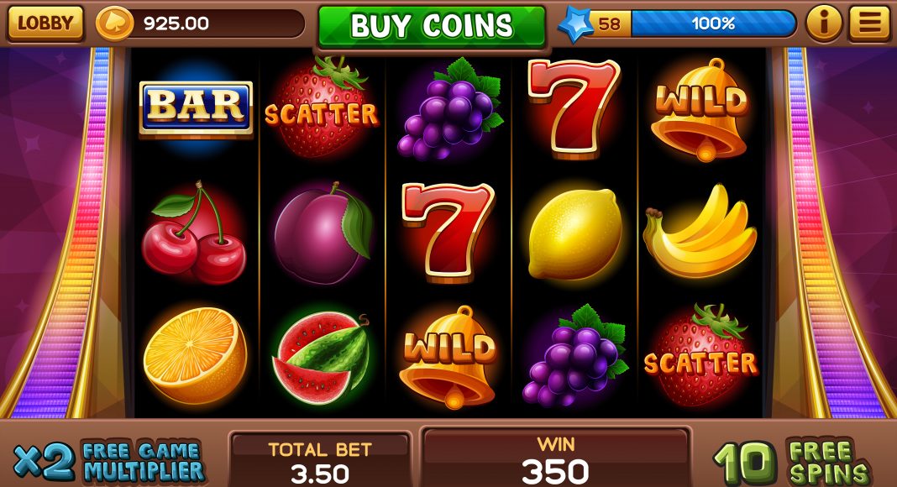Viewport: 897px width, 487px height.
Task: Select the banana symbol on fifth reel
Action: tap(699, 231)
